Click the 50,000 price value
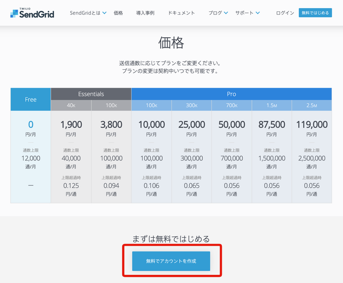The width and height of the screenshot is (343, 283). tap(232, 125)
